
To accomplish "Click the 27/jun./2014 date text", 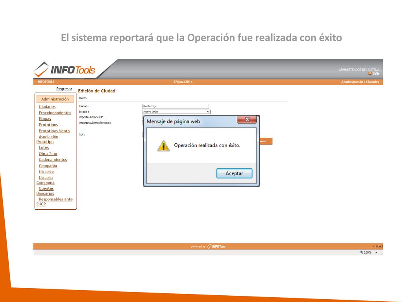I will click(x=183, y=82).
